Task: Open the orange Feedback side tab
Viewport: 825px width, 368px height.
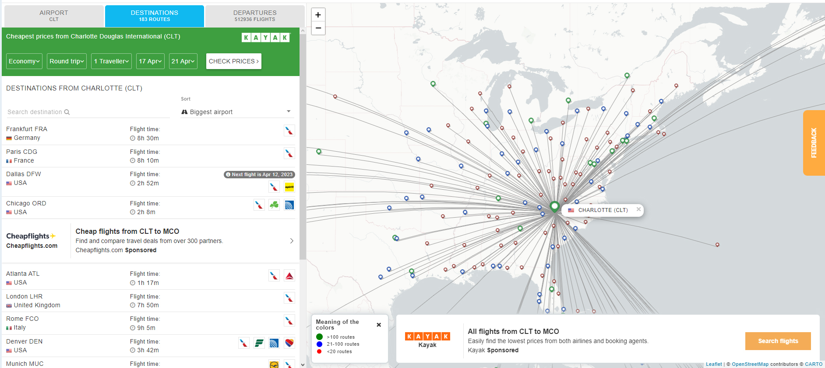Action: [x=814, y=143]
